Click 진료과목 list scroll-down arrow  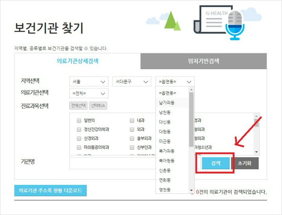pyautogui.click(x=257, y=152)
